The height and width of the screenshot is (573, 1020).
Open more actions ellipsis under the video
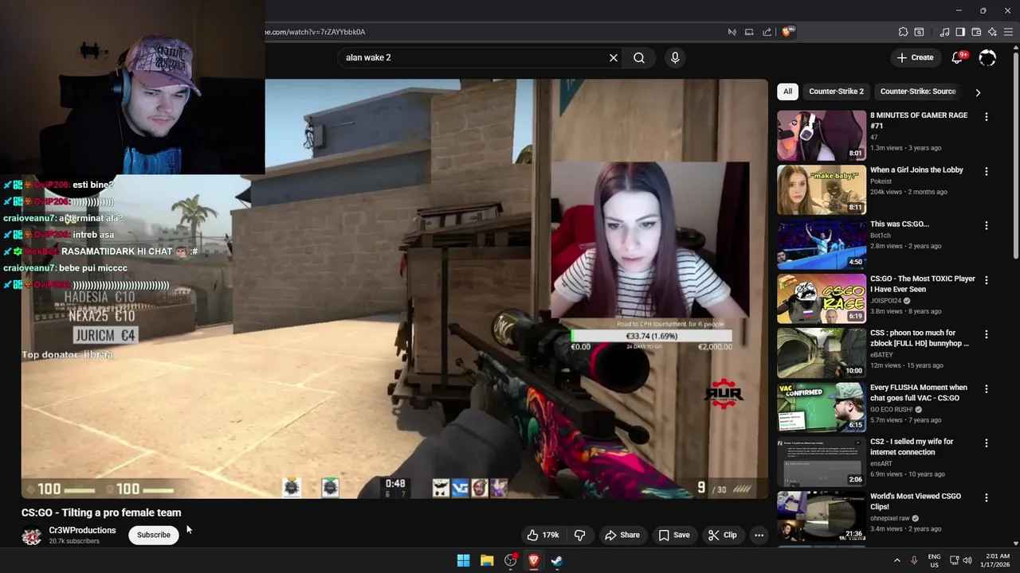759,535
